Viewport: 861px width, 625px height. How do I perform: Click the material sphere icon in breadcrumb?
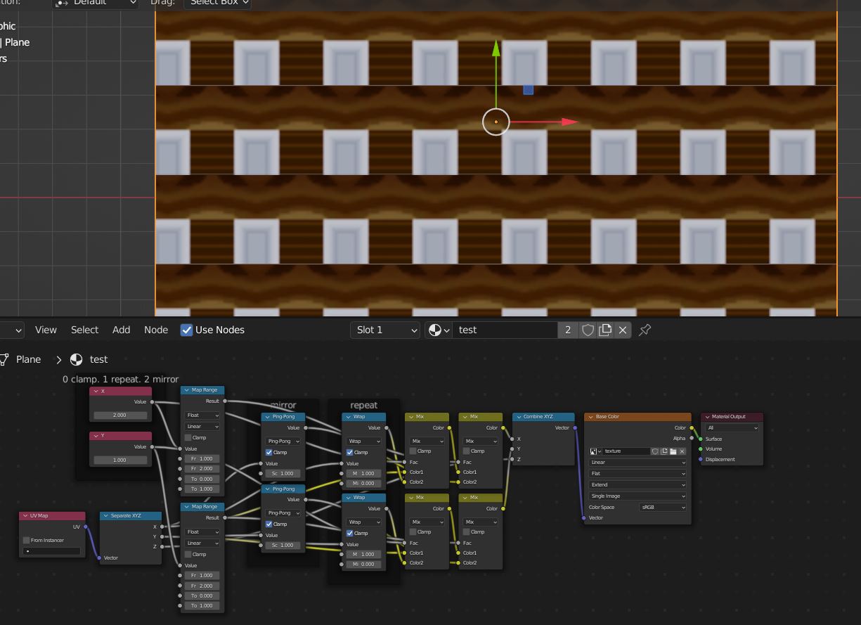[77, 359]
